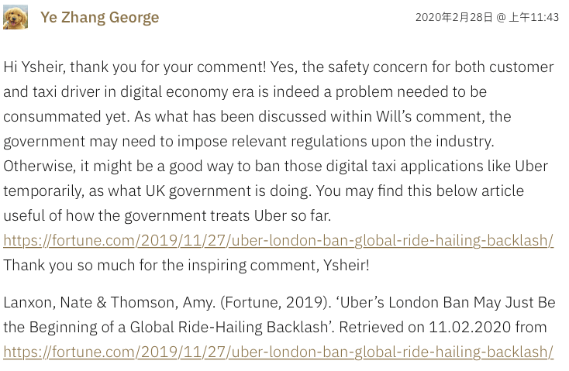Click the puppy avatar image
Viewport: 569px width, 371px height.
click(16, 17)
